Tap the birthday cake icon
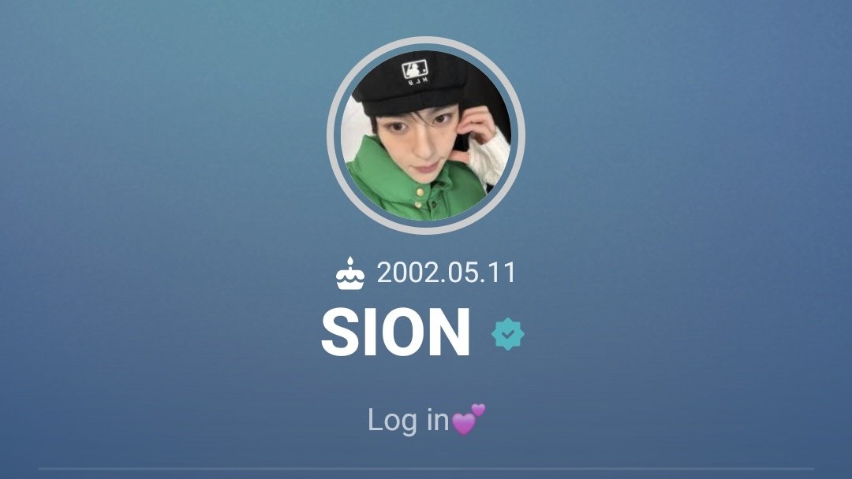The width and height of the screenshot is (852, 479). pos(350,273)
